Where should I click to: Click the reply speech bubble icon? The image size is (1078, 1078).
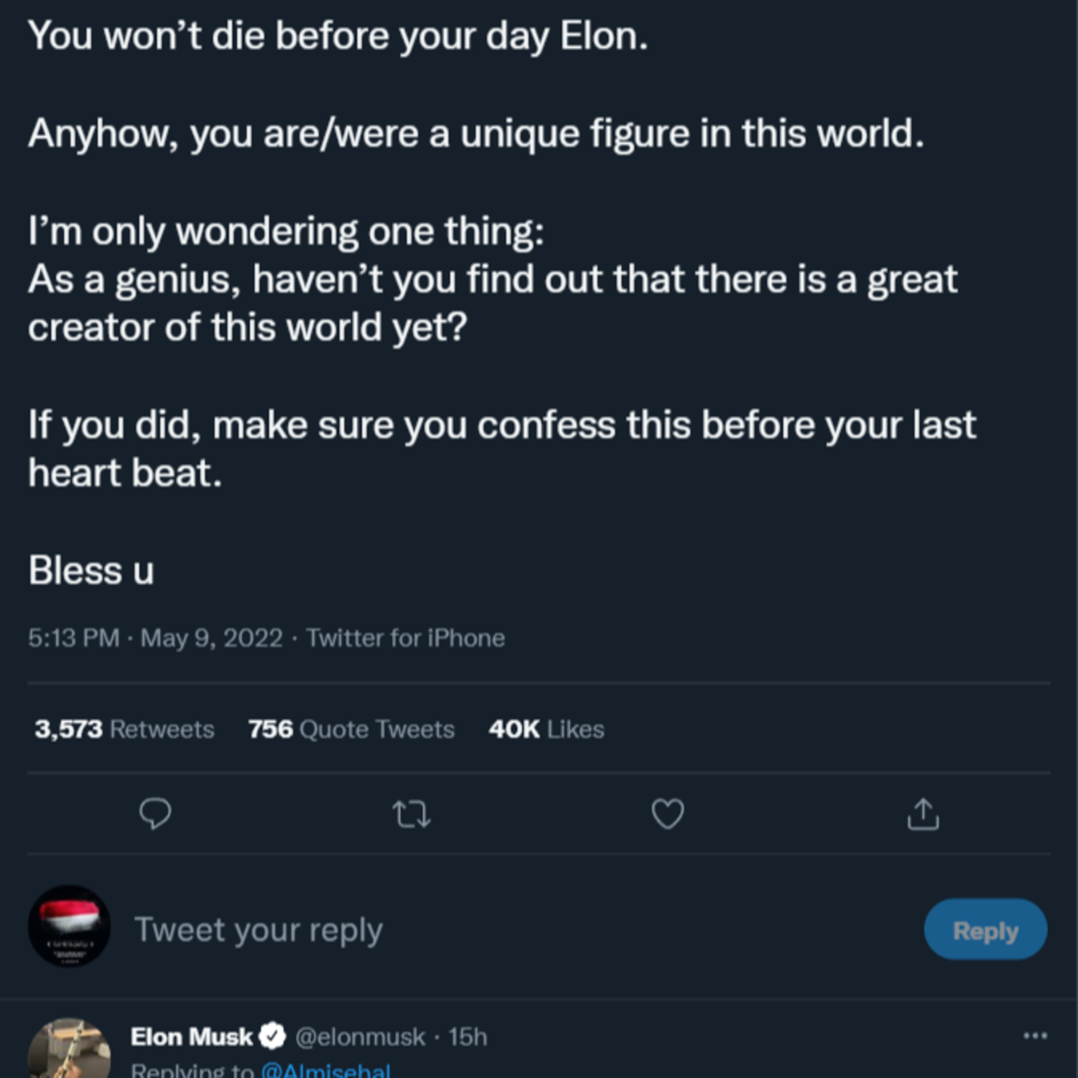tap(155, 814)
